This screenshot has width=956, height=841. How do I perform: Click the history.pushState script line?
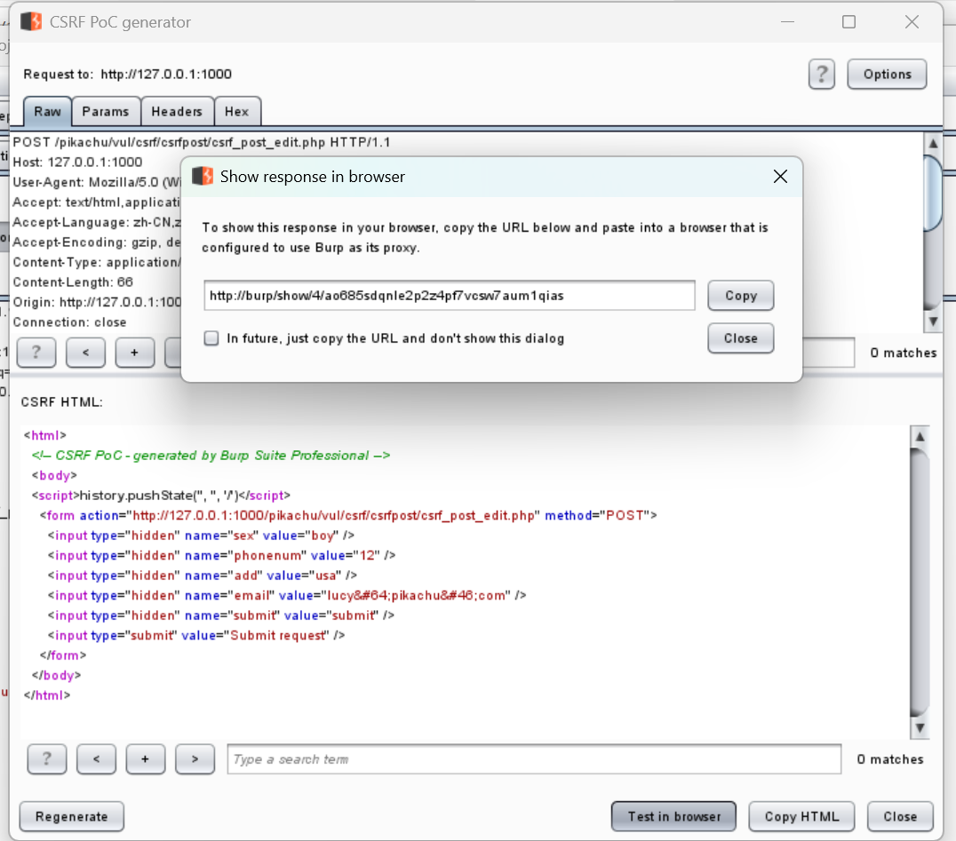161,496
